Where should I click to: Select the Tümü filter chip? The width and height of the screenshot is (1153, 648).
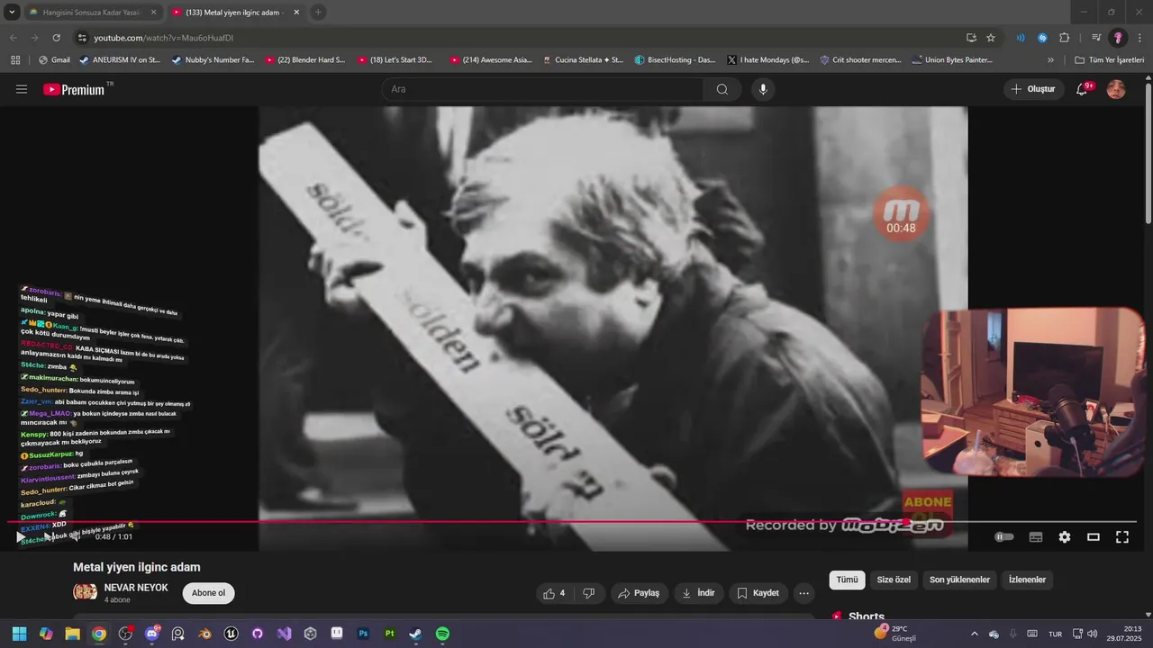[x=847, y=580]
